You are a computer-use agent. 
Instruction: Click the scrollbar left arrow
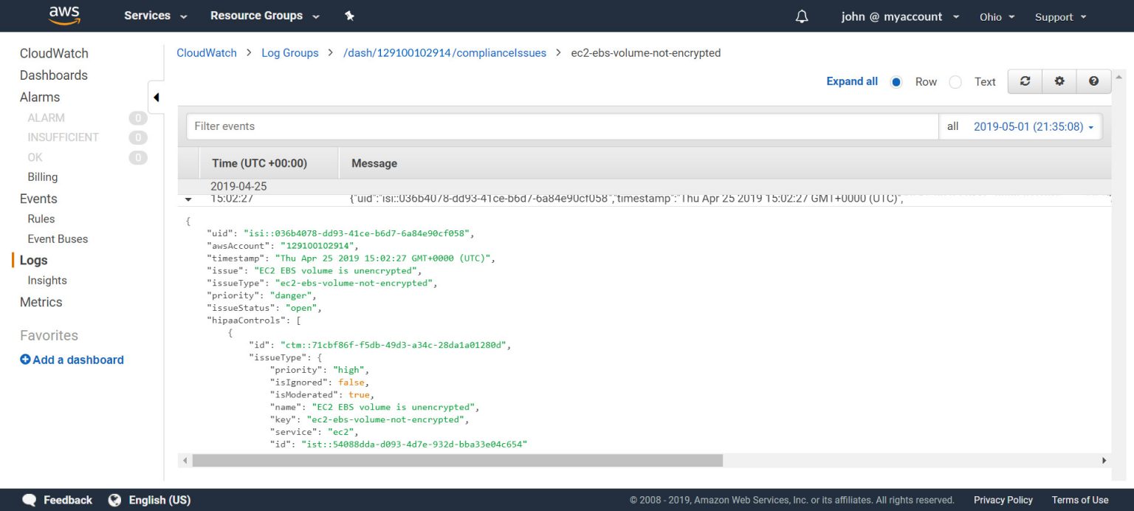[x=184, y=460]
